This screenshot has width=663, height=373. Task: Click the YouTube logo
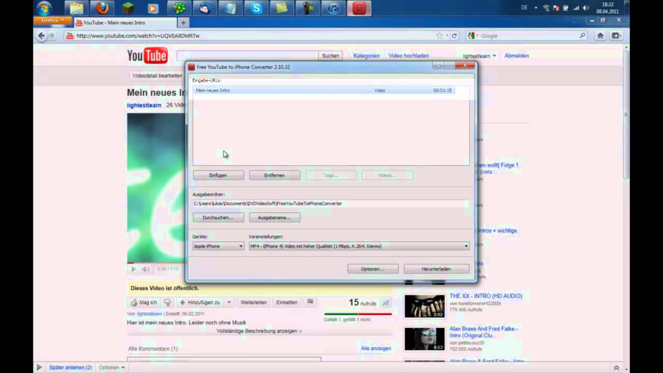coord(148,55)
